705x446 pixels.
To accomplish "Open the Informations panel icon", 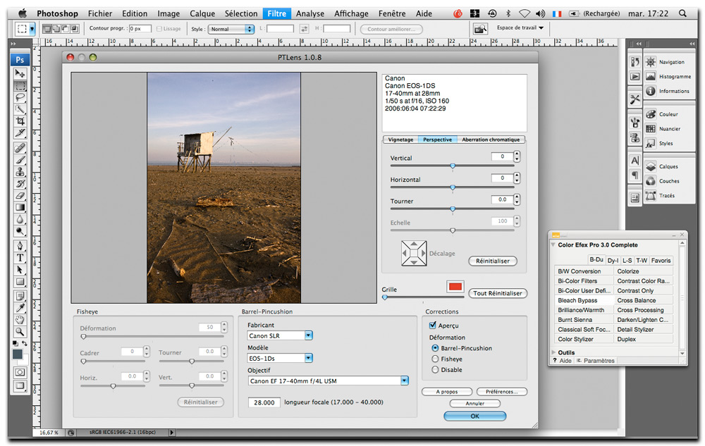I will point(651,91).
